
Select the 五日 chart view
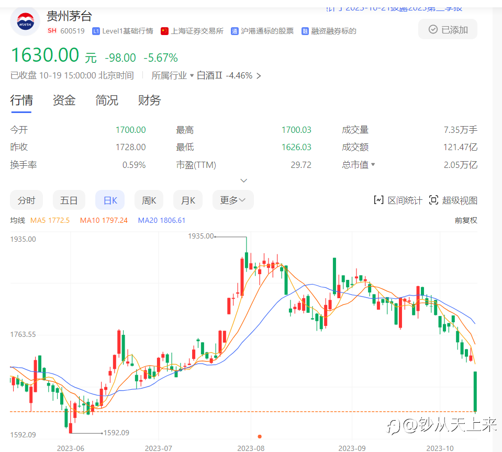coord(69,200)
